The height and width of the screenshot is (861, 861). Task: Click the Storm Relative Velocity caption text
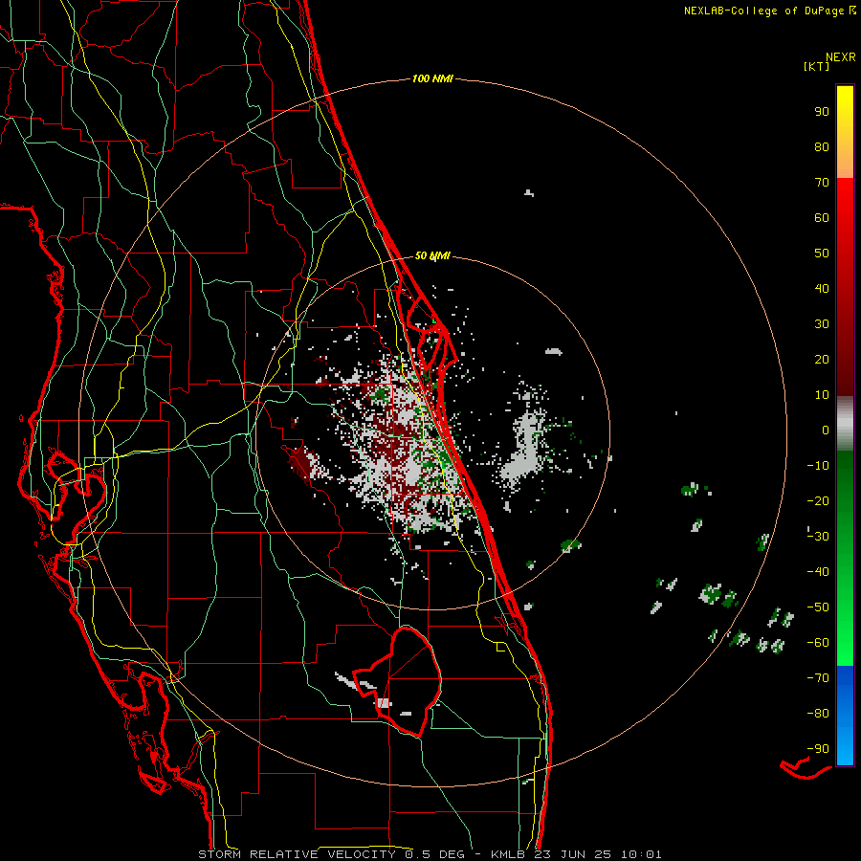click(x=430, y=854)
